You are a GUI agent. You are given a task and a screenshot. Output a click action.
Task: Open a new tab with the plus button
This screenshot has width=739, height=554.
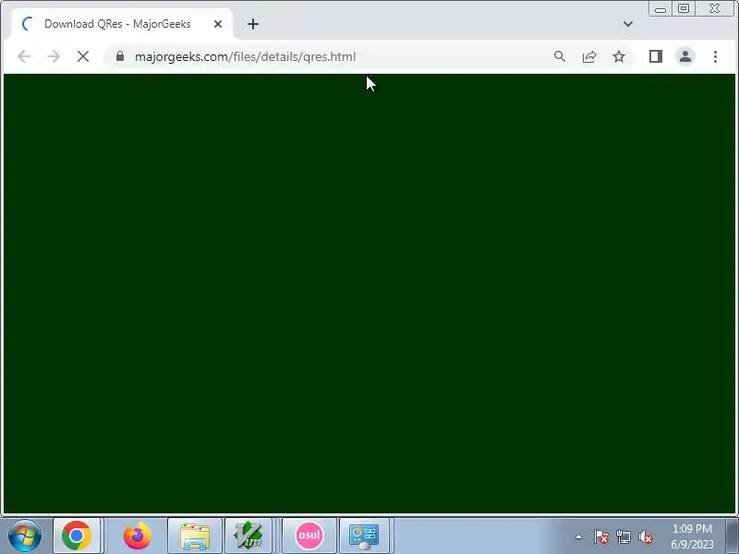pyautogui.click(x=253, y=24)
